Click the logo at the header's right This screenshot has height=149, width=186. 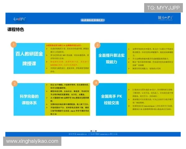tap(165, 18)
